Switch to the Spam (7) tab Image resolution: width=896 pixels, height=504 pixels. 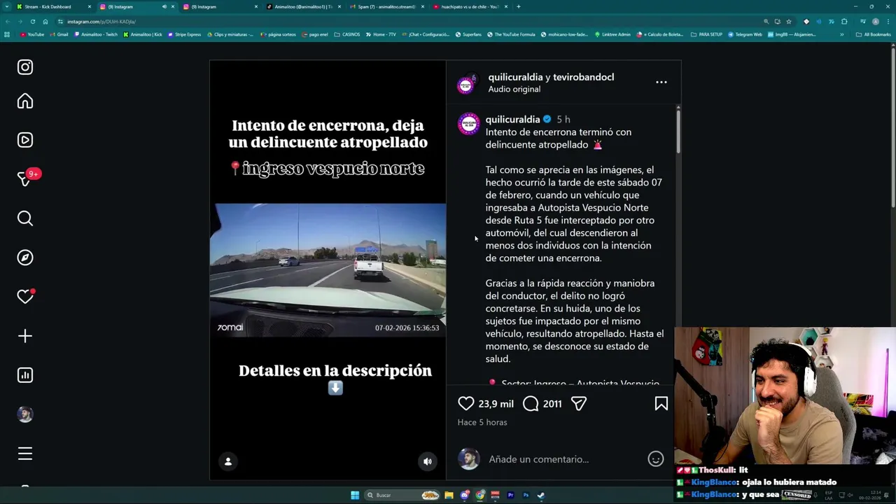click(386, 6)
